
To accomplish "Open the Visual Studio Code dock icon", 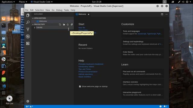I will pos(4,86).
